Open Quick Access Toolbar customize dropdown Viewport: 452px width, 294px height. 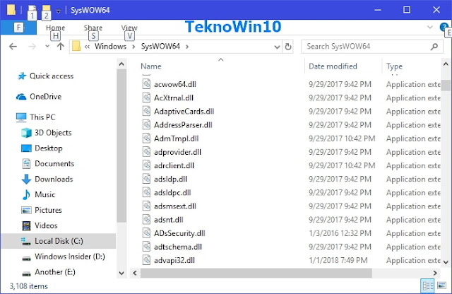(x=58, y=11)
